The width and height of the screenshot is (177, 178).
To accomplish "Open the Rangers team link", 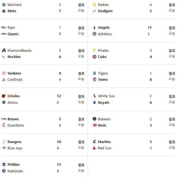I will [14, 142].
